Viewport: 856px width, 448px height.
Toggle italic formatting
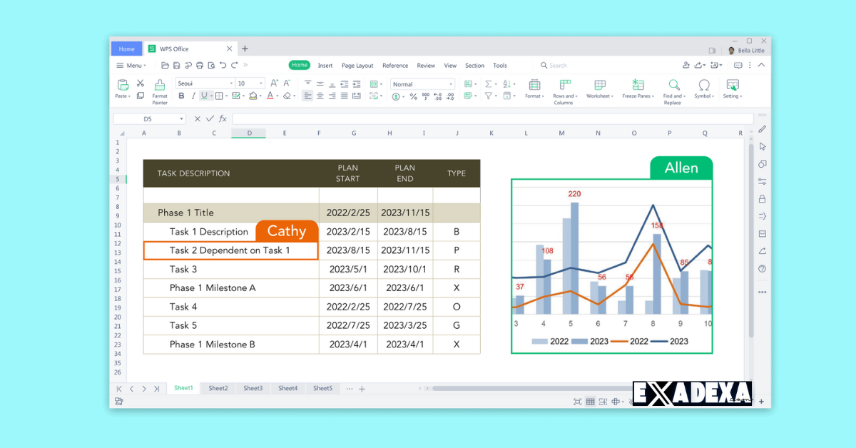point(193,96)
